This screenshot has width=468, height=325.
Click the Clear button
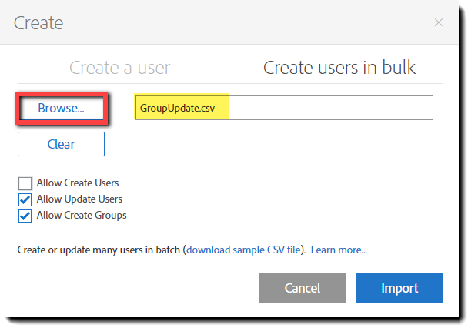tap(61, 144)
